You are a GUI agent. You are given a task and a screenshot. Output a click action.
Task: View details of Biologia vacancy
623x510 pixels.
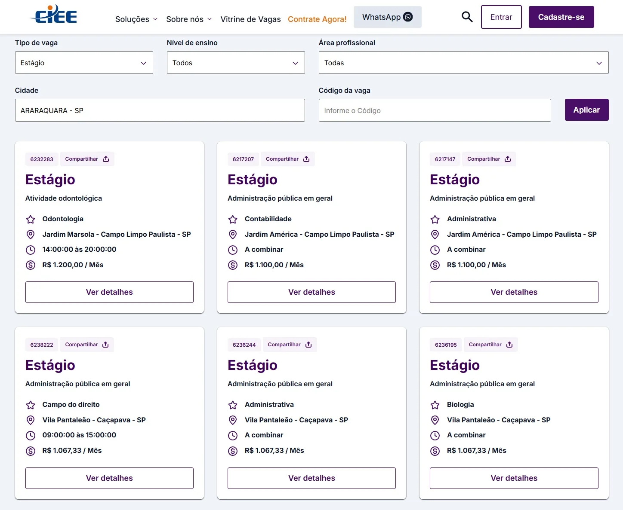(x=514, y=478)
